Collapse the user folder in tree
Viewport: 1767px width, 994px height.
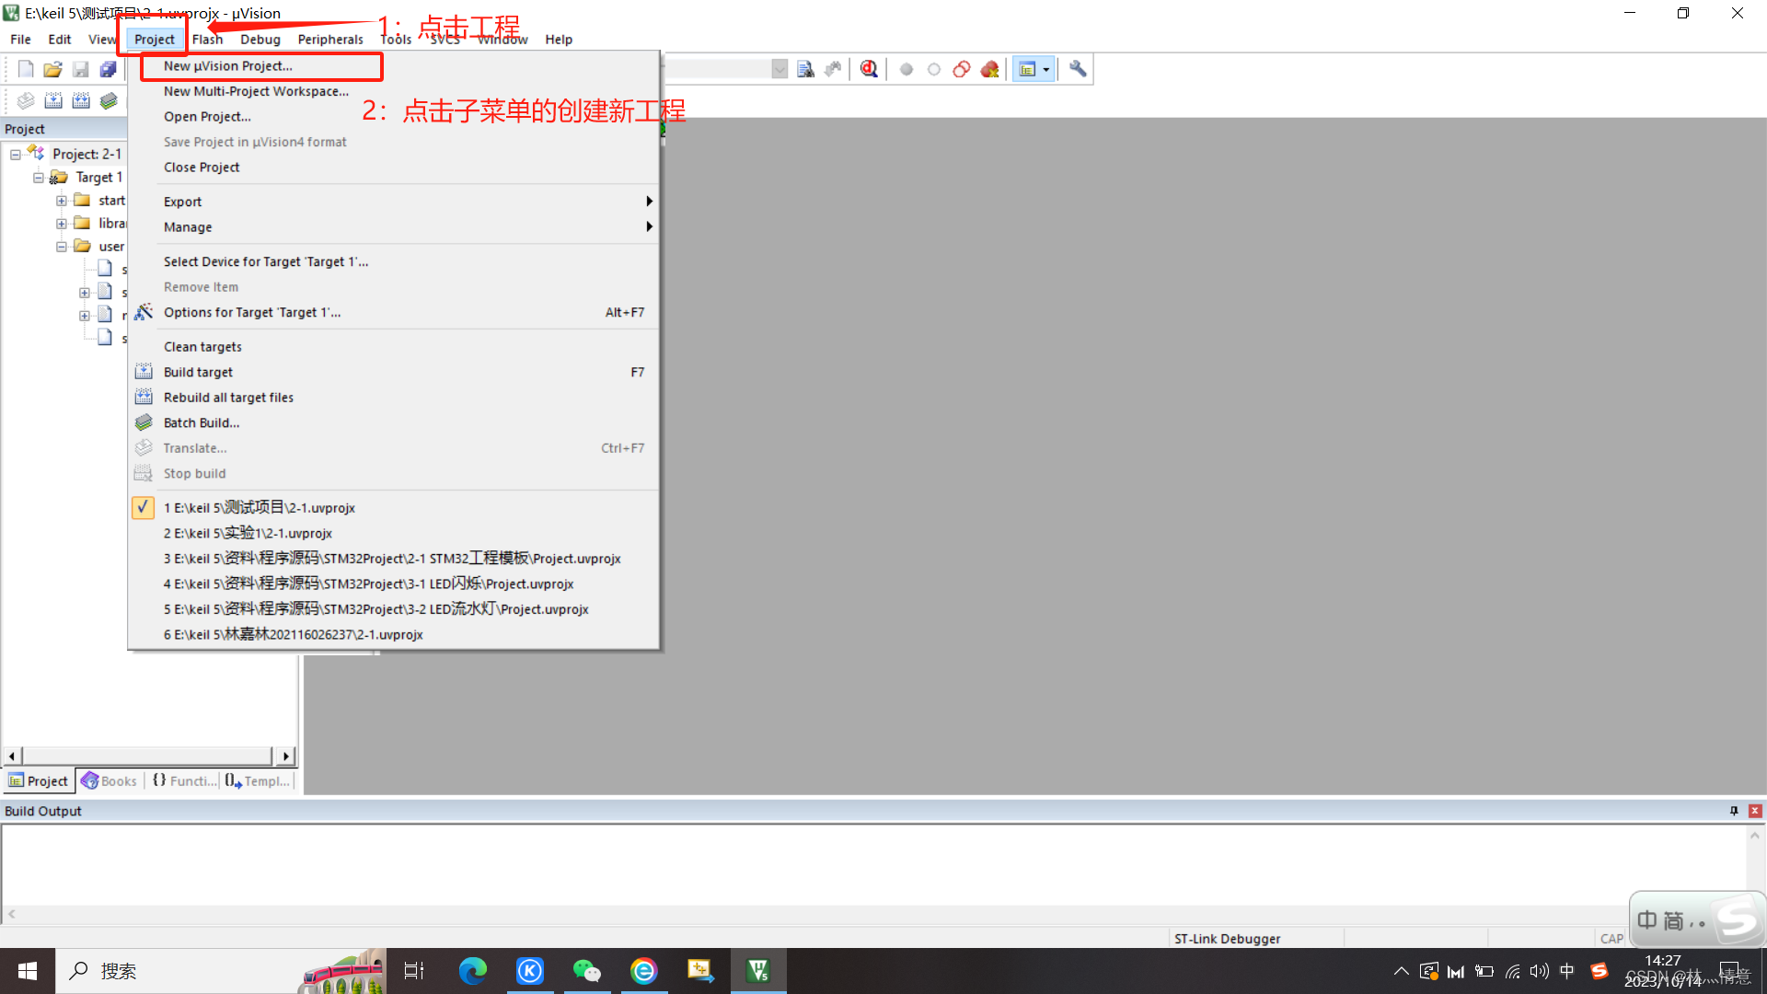click(x=61, y=247)
